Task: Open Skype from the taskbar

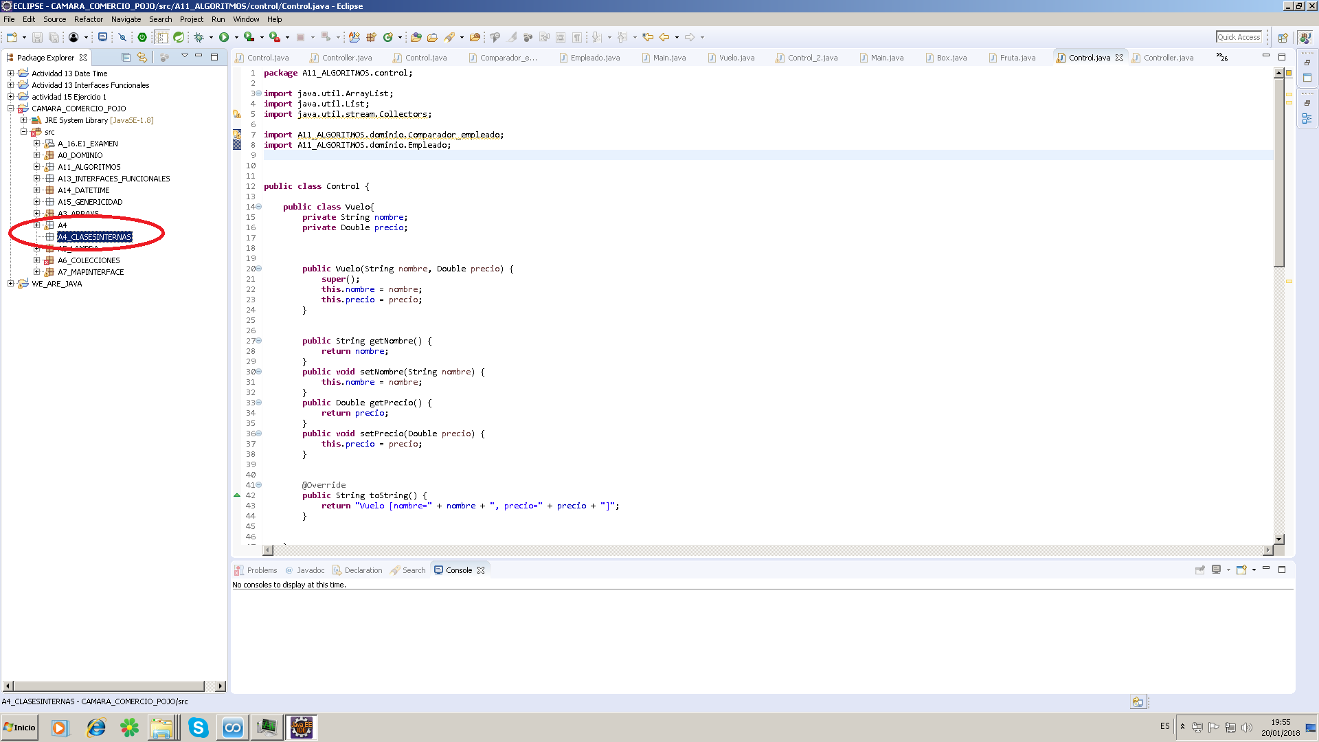Action: [x=199, y=727]
